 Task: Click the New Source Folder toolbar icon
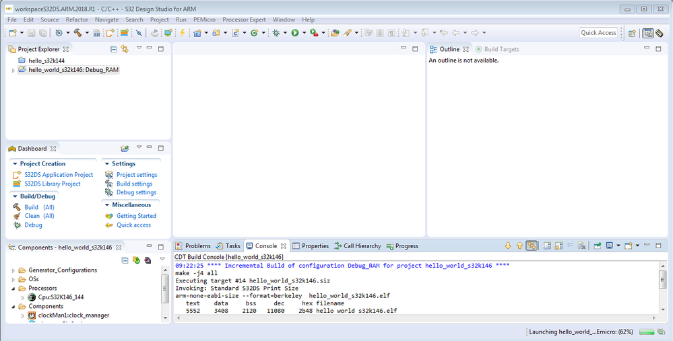(216, 32)
